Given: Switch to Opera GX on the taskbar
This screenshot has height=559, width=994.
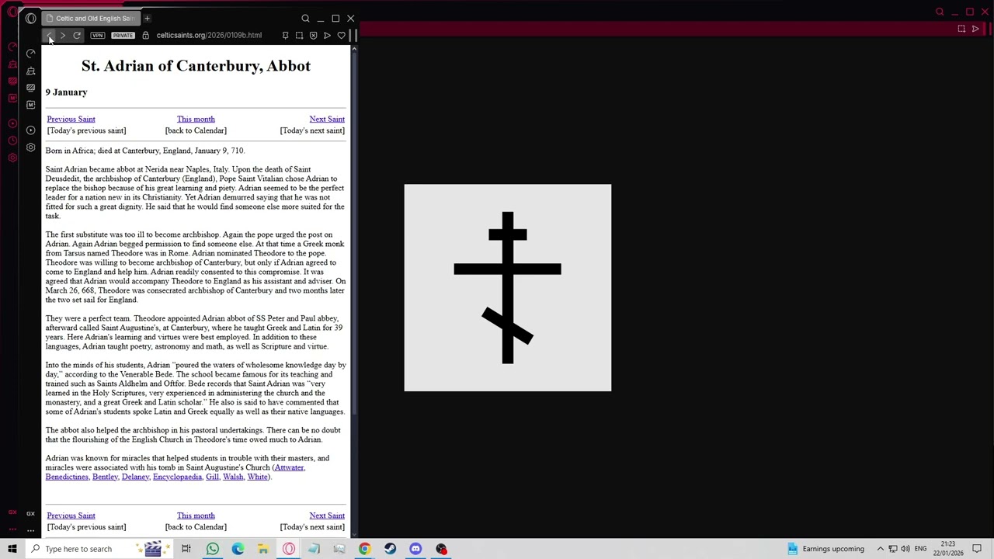Looking at the screenshot, I should tap(289, 549).
